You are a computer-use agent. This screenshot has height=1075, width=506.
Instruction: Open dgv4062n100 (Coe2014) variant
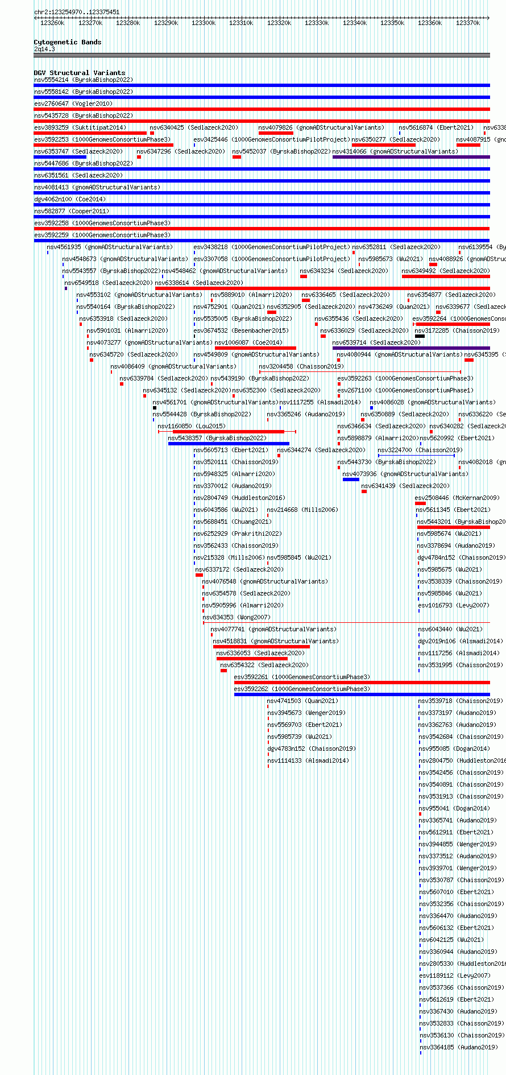(70, 200)
